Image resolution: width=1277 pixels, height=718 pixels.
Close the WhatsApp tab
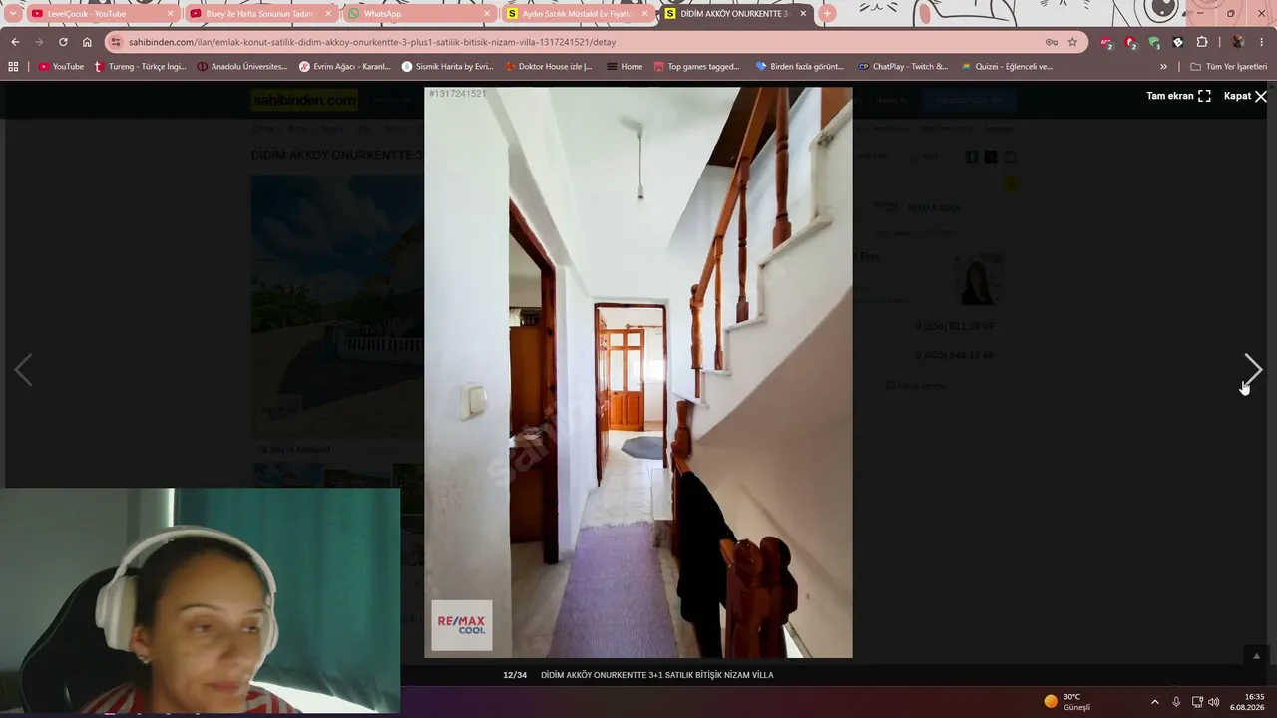pos(487,14)
